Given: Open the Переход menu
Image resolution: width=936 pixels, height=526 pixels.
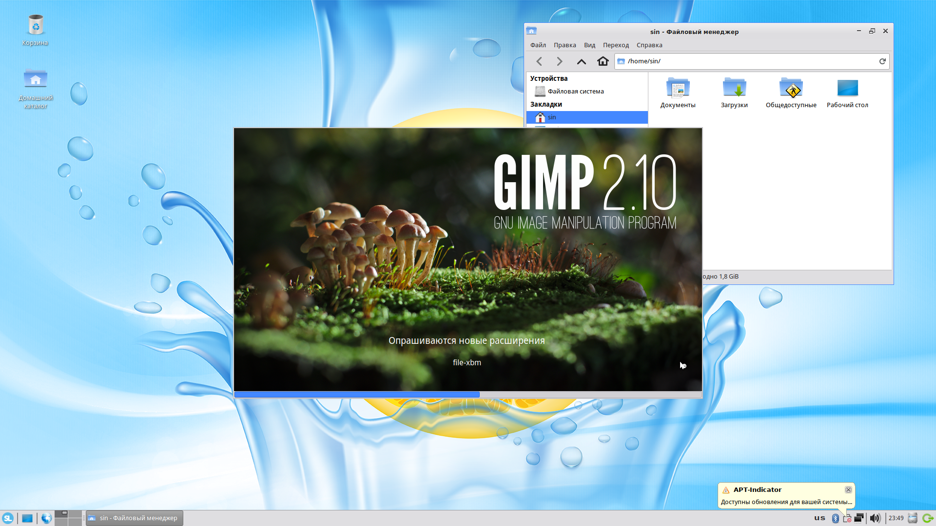Looking at the screenshot, I should click(x=616, y=45).
